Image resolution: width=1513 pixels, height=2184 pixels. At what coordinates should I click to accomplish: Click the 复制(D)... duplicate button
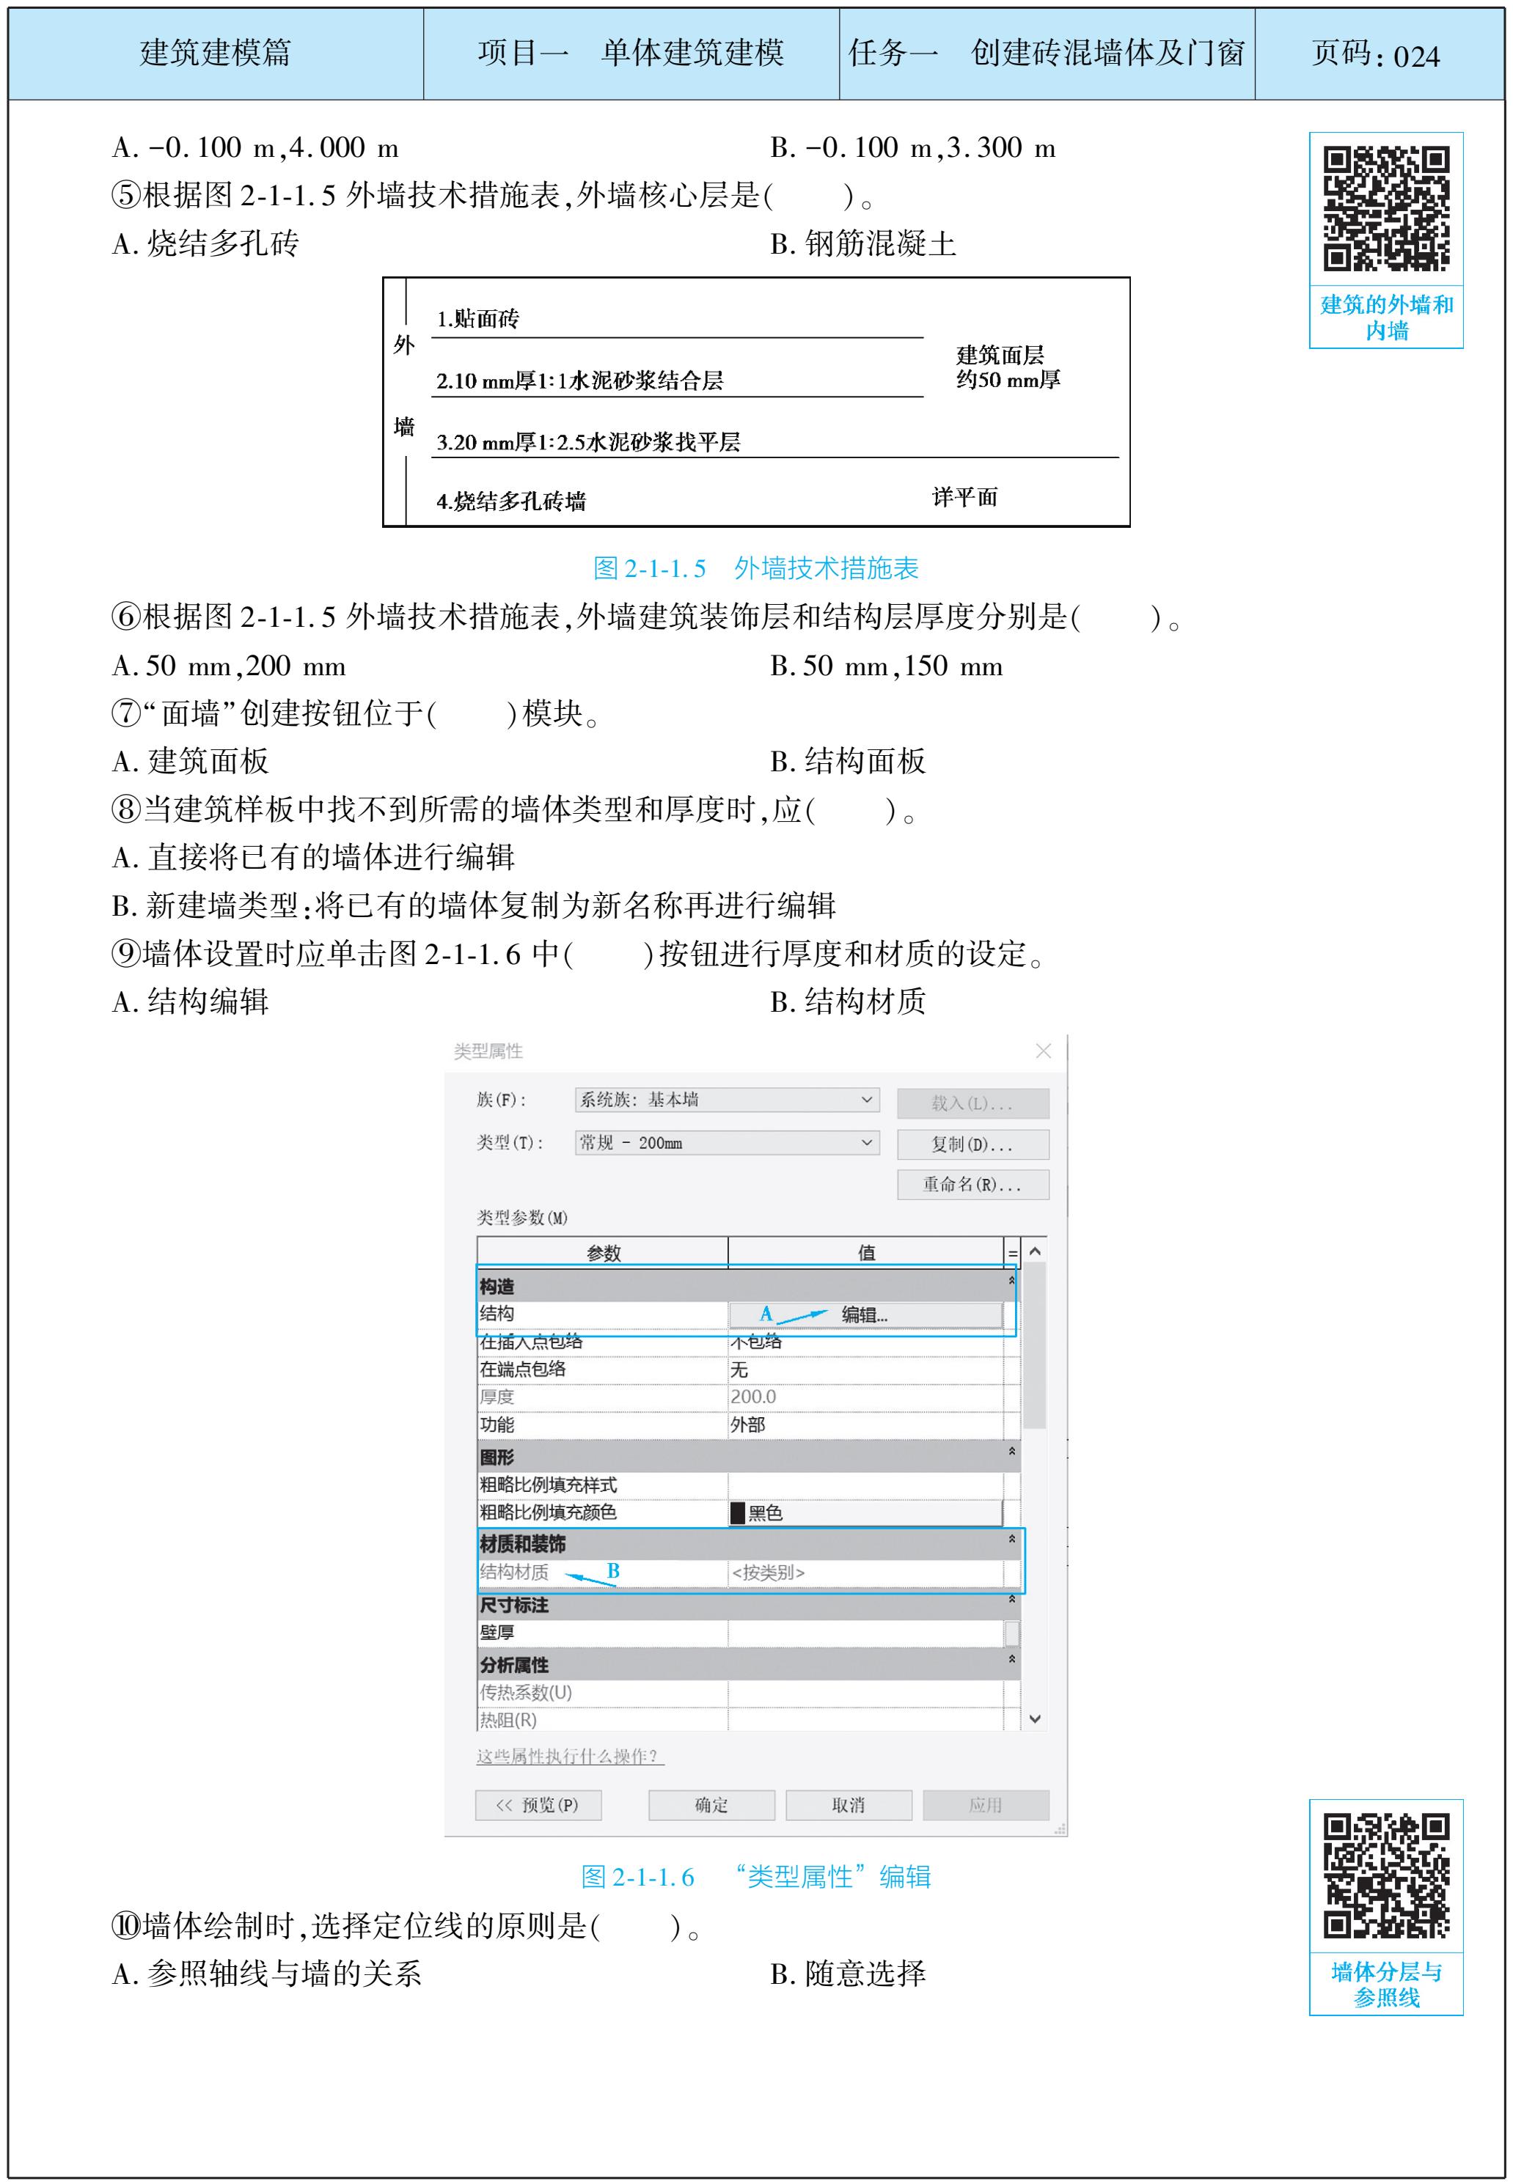[972, 1144]
